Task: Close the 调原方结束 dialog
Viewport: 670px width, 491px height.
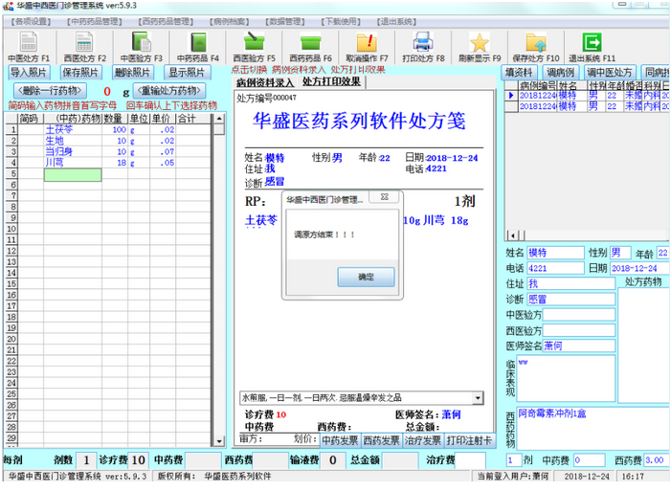Action: [x=384, y=196]
